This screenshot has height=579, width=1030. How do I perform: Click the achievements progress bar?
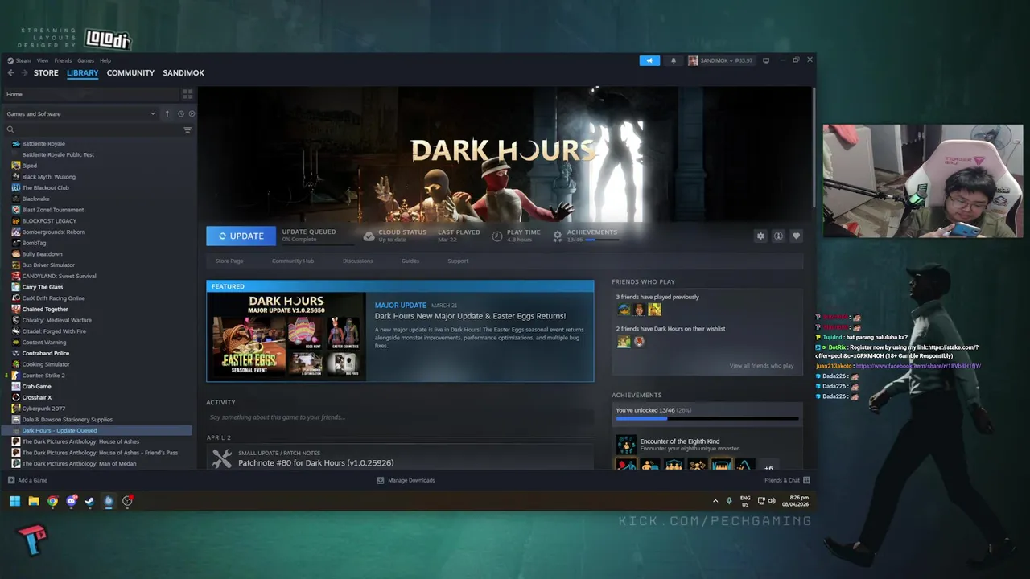pos(707,419)
